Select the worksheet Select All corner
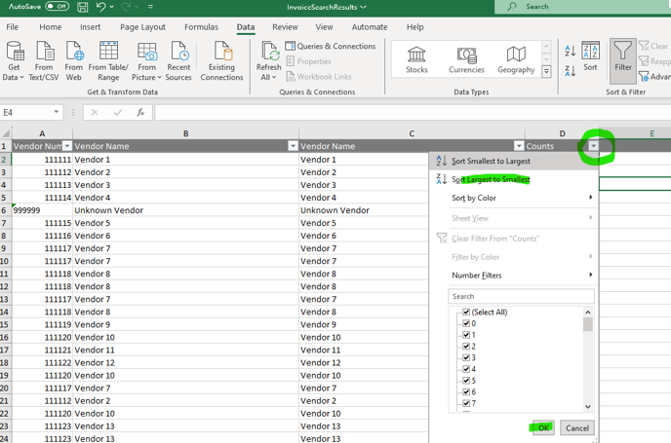671x443 pixels. (x=6, y=133)
